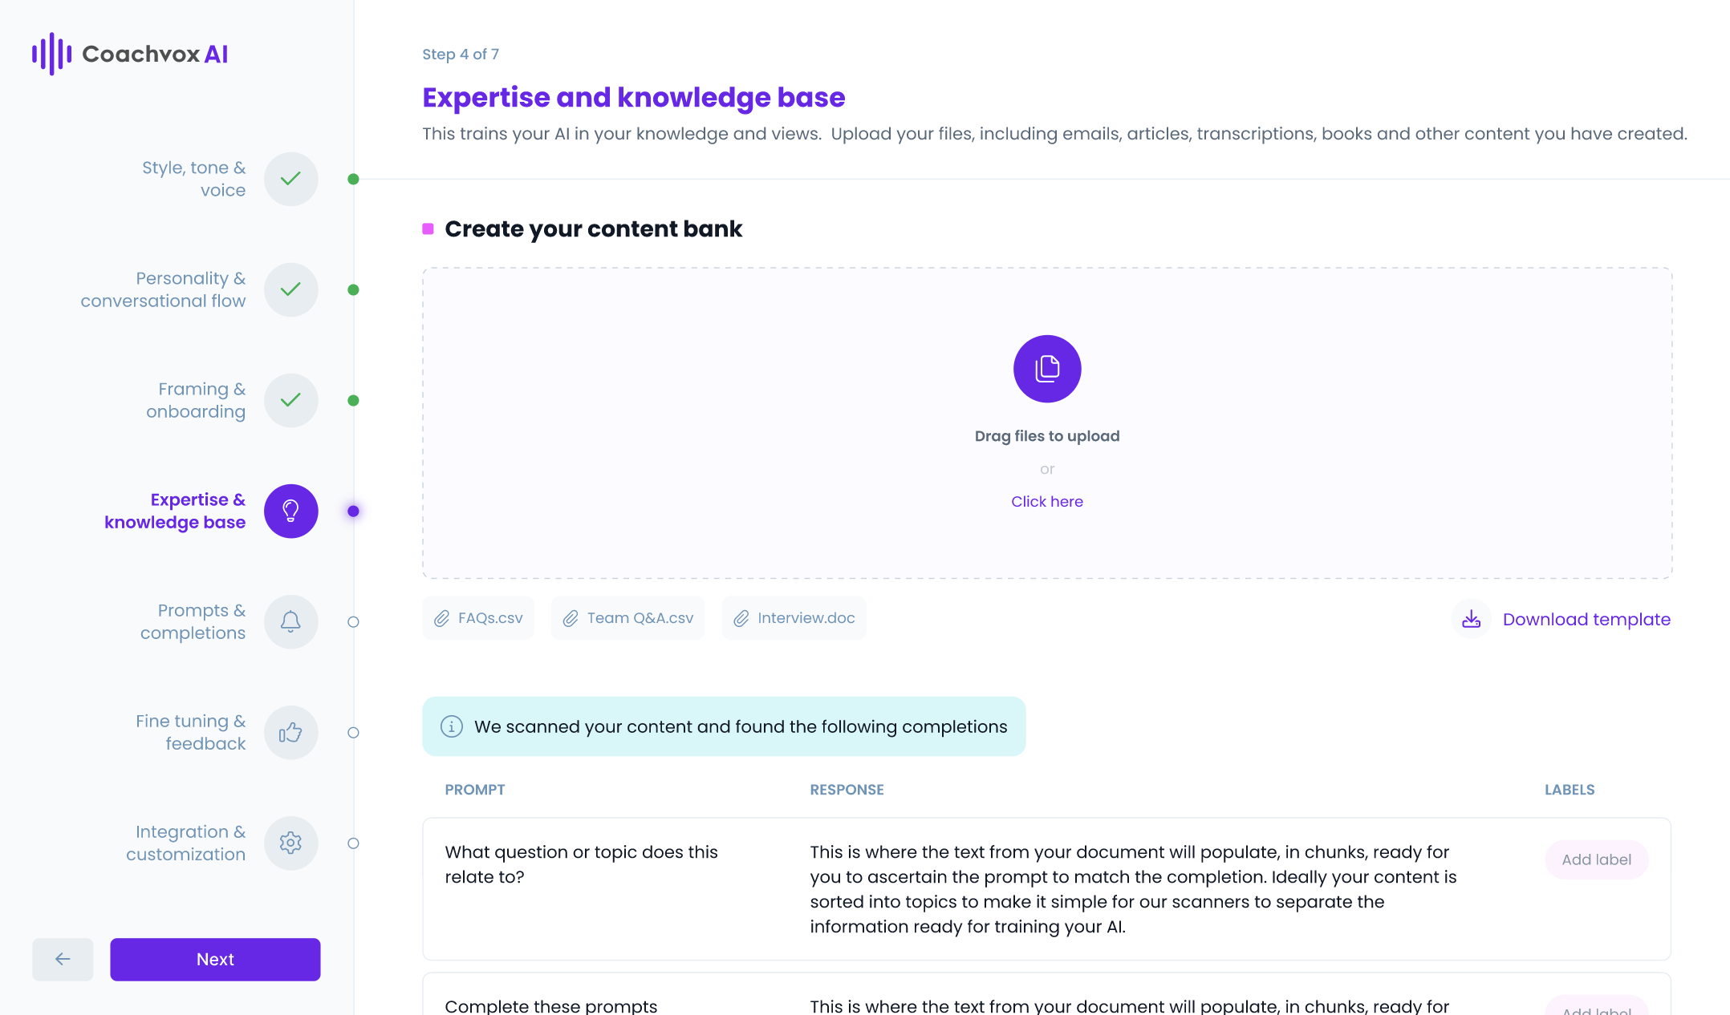
Task: Select the Interview.doc attachment chip
Action: (x=794, y=618)
